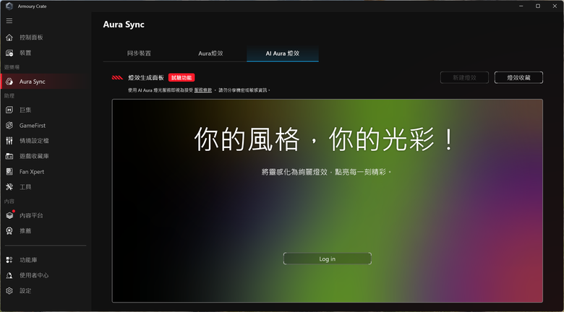Click the Aura Sync page title
The image size is (564, 312).
[124, 25]
